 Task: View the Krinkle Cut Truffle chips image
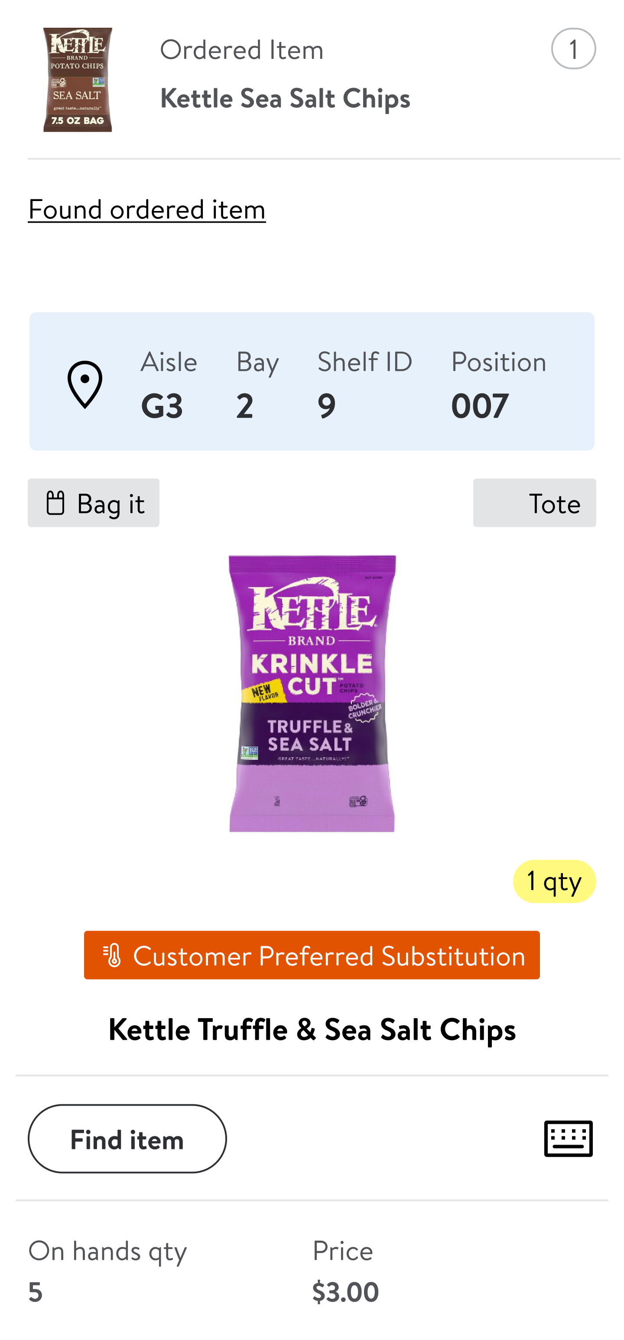coord(312,693)
